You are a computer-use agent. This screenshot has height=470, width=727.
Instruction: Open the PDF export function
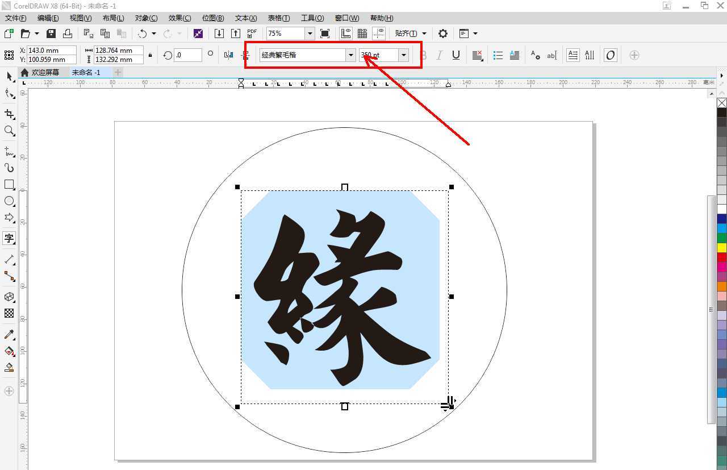point(251,33)
